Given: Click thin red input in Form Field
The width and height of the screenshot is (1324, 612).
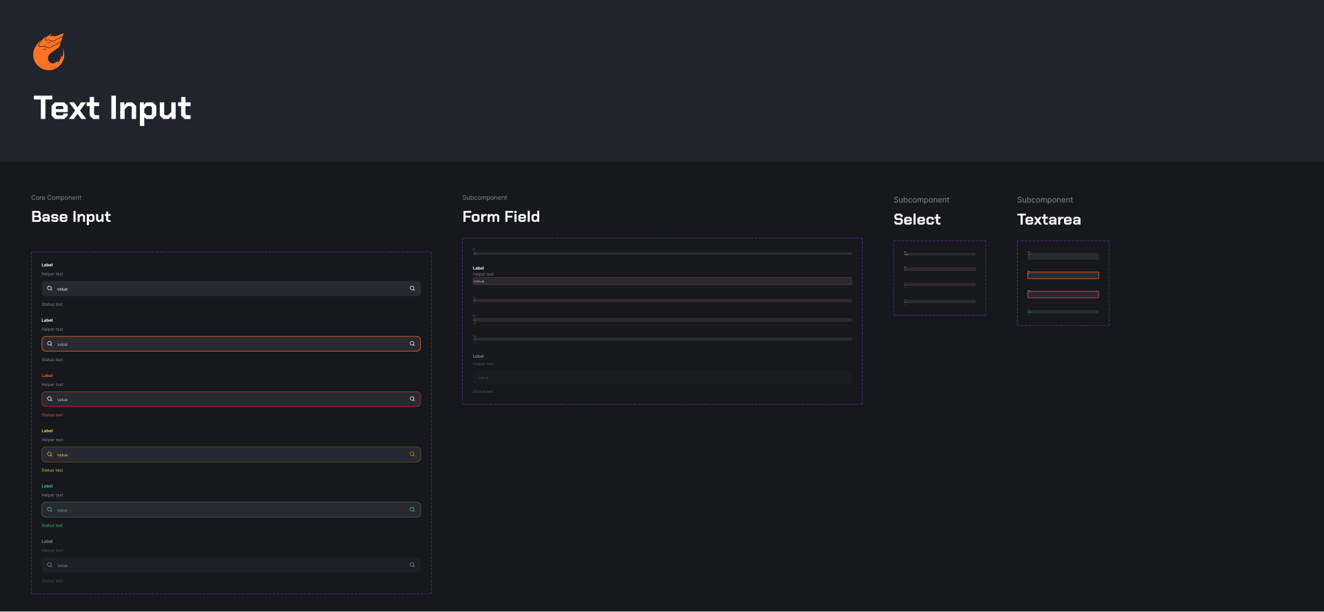Looking at the screenshot, I should [662, 300].
